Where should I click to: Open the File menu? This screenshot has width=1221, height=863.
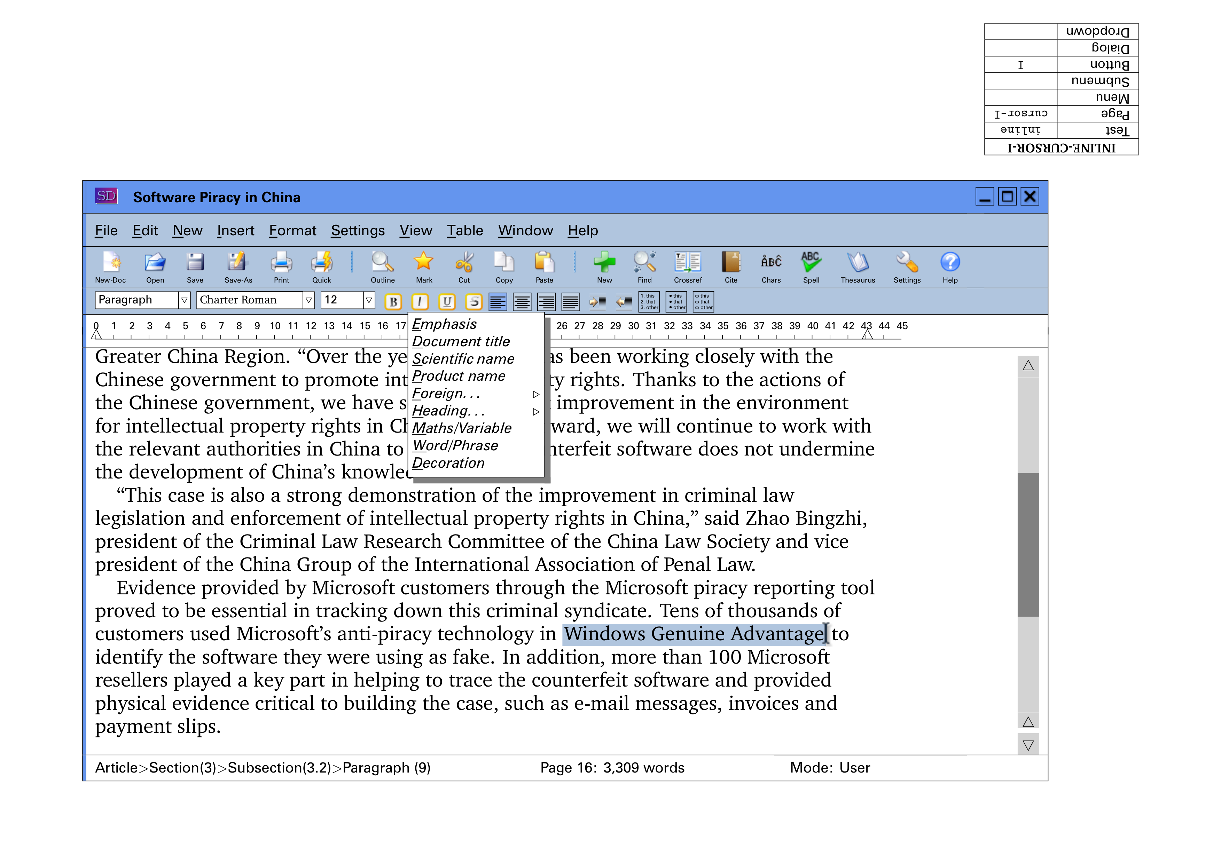[106, 231]
